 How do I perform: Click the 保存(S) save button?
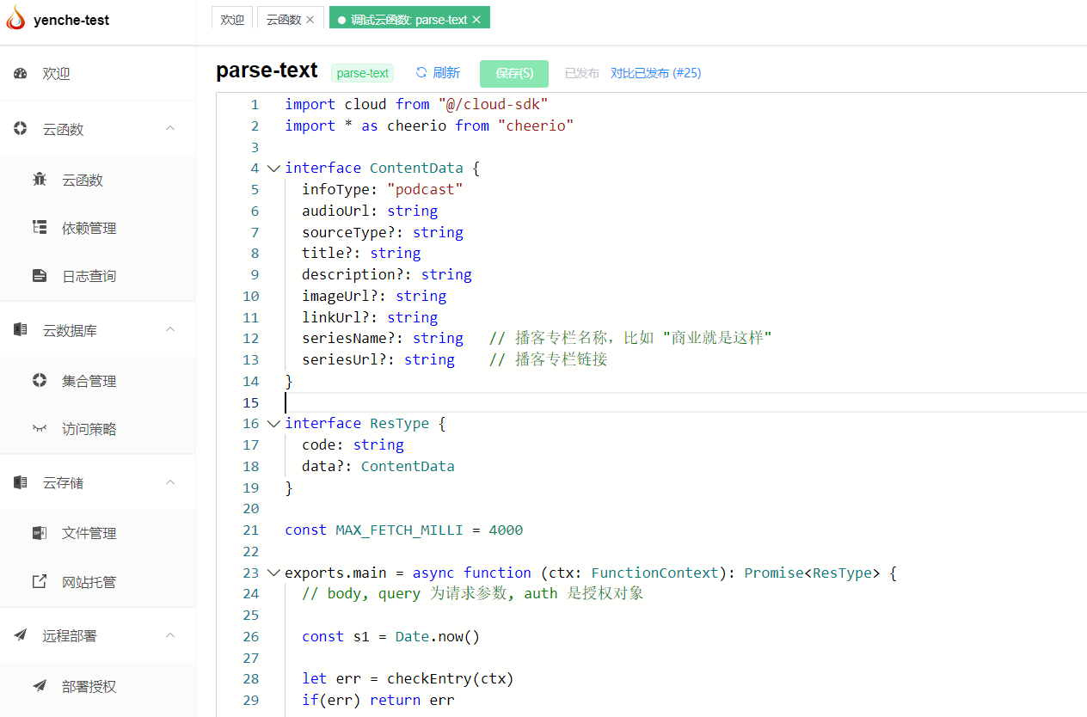click(x=514, y=74)
